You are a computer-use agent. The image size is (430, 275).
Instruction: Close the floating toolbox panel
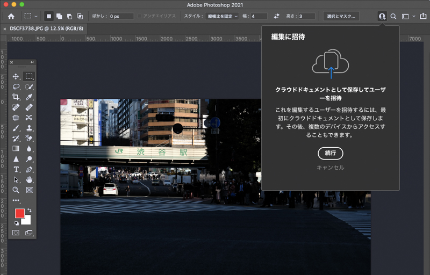[x=11, y=62]
